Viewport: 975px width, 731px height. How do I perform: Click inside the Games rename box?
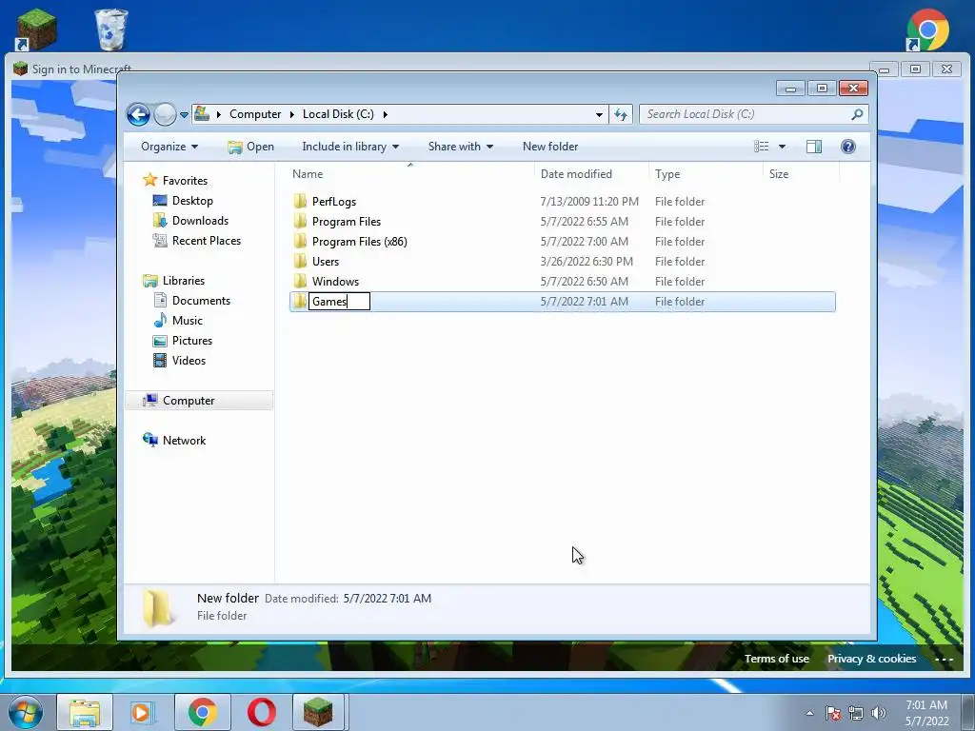[x=340, y=302]
